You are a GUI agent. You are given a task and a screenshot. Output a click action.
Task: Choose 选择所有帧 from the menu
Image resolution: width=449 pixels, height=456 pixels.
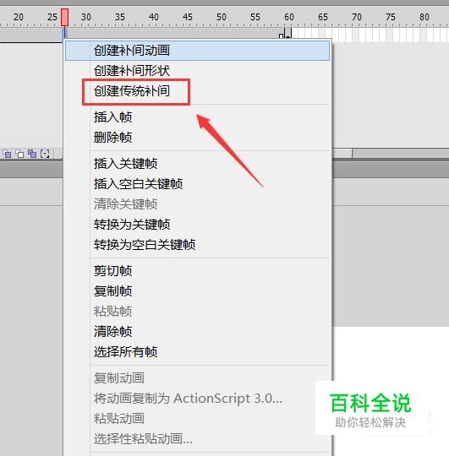(197, 351)
